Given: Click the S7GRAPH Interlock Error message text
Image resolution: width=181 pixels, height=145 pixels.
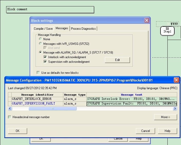Looking at the screenshot, I should coord(132,99).
